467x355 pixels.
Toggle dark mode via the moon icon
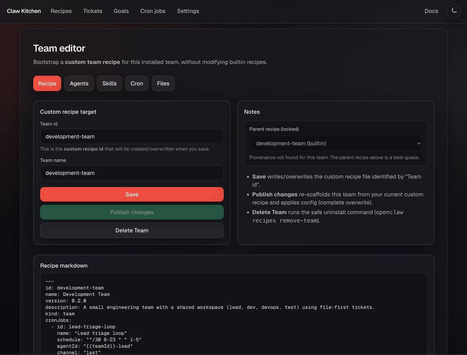pyautogui.click(x=453, y=11)
